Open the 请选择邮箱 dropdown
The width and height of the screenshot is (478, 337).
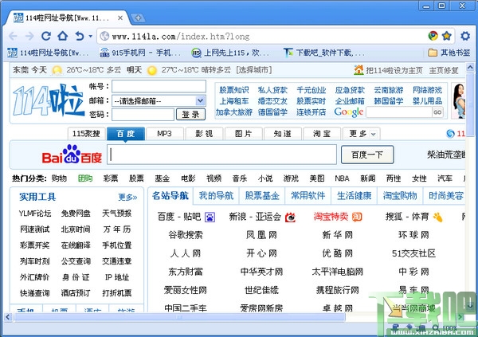coord(159,100)
